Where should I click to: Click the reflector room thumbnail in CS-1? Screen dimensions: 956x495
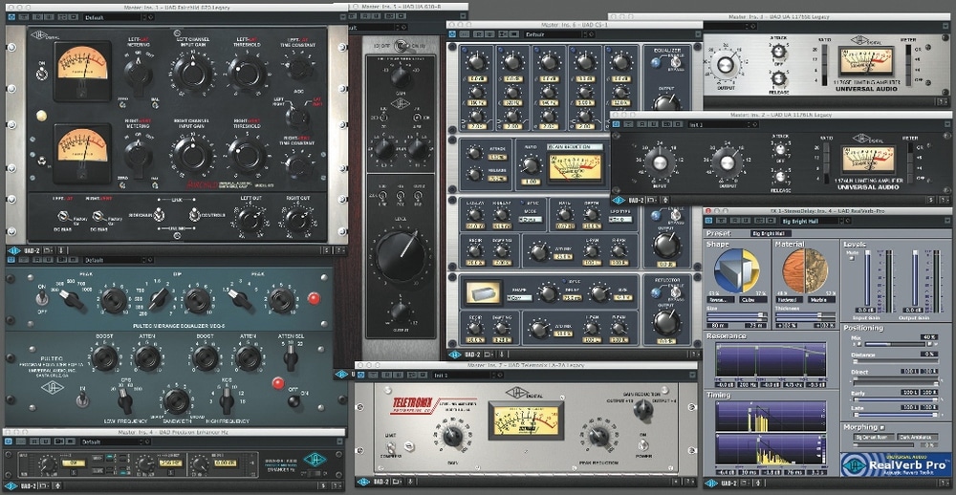pyautogui.click(x=482, y=292)
